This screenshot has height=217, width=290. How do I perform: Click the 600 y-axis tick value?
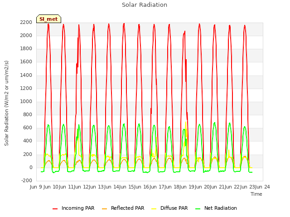pyautogui.click(x=28, y=128)
